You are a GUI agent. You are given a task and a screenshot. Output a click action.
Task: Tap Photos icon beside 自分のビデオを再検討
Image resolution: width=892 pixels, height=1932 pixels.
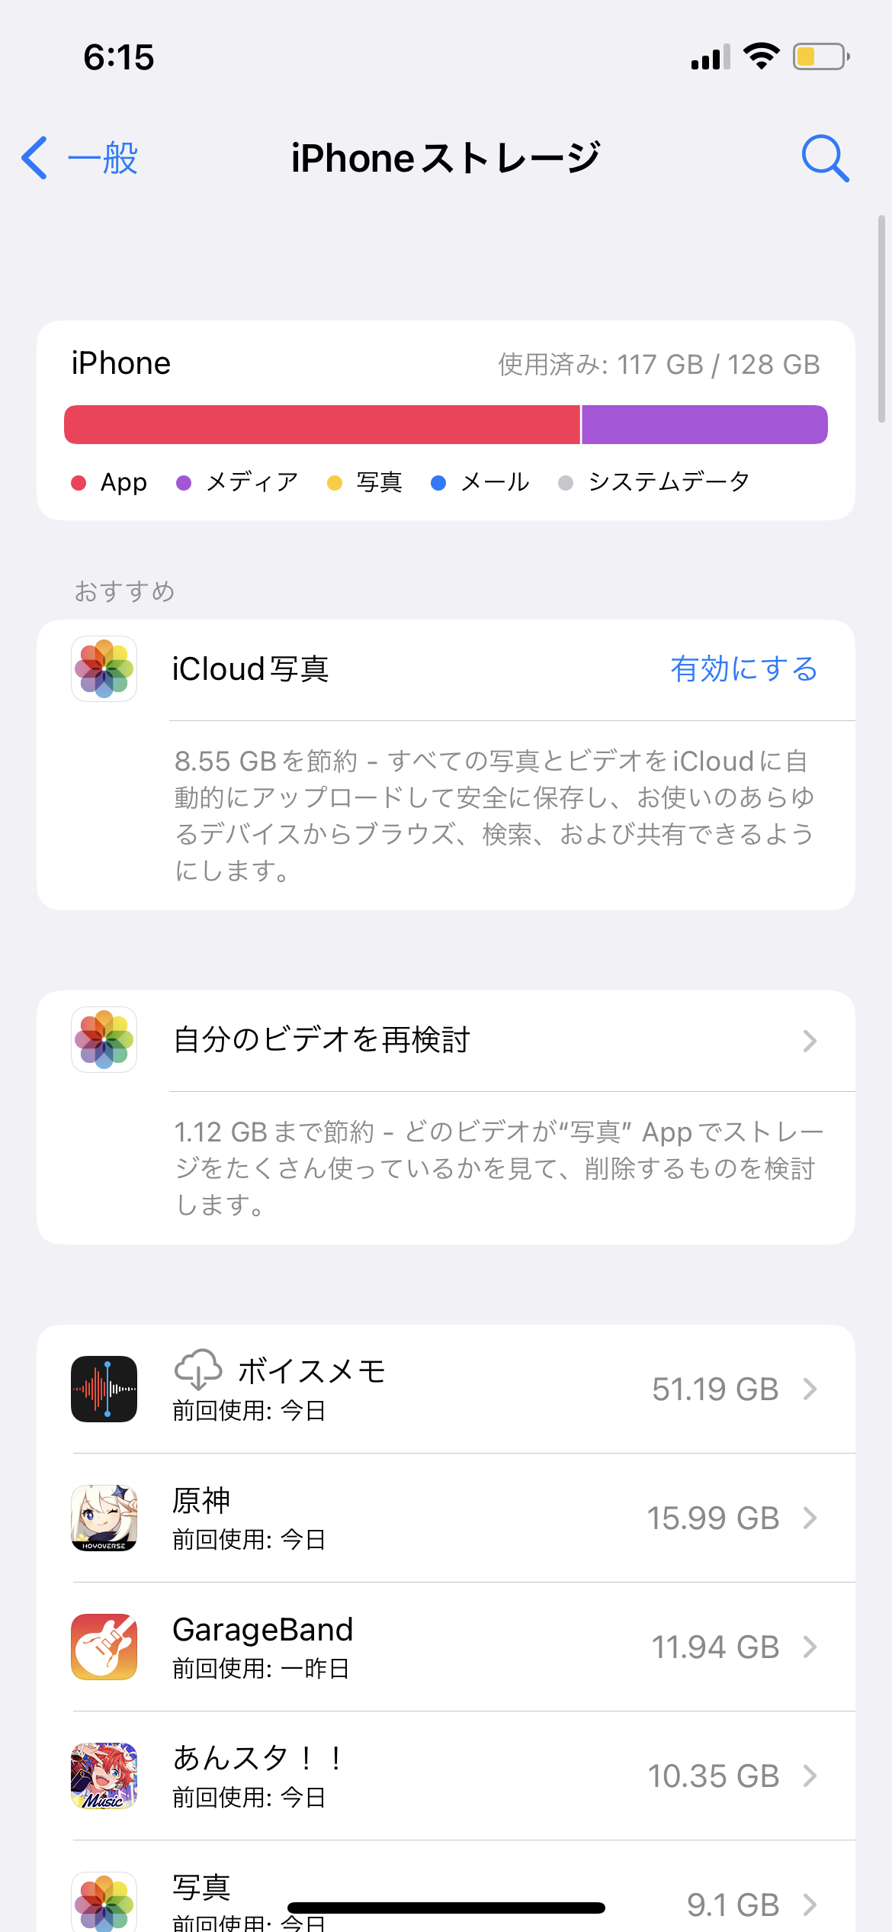[x=104, y=1040]
